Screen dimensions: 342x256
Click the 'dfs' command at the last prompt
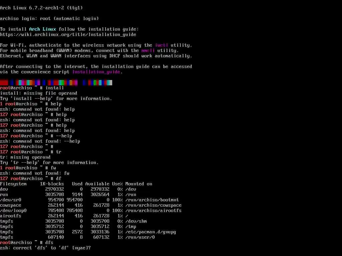[x=49, y=243]
